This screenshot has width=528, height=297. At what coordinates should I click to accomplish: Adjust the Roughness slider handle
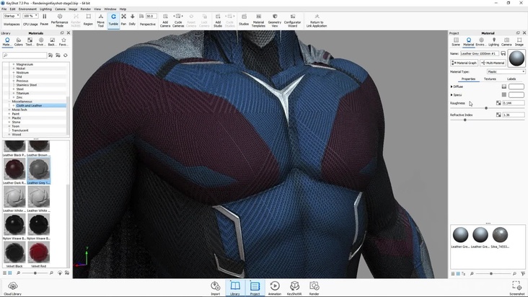coord(486,108)
